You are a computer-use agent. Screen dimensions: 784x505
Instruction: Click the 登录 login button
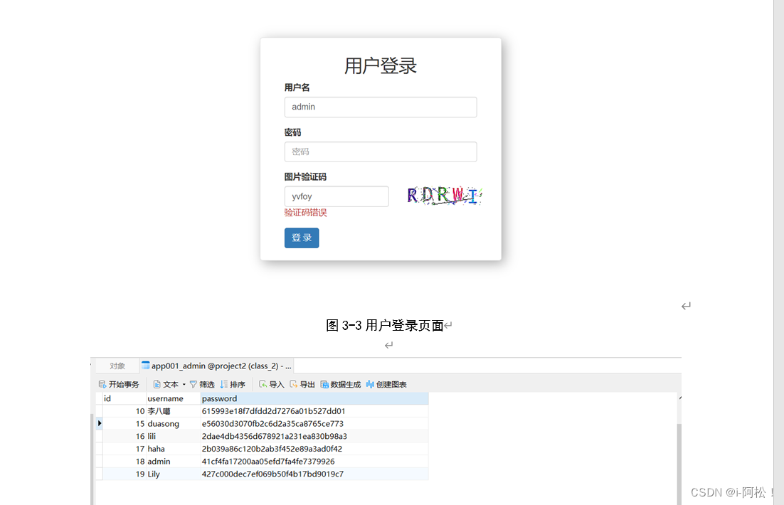(302, 238)
